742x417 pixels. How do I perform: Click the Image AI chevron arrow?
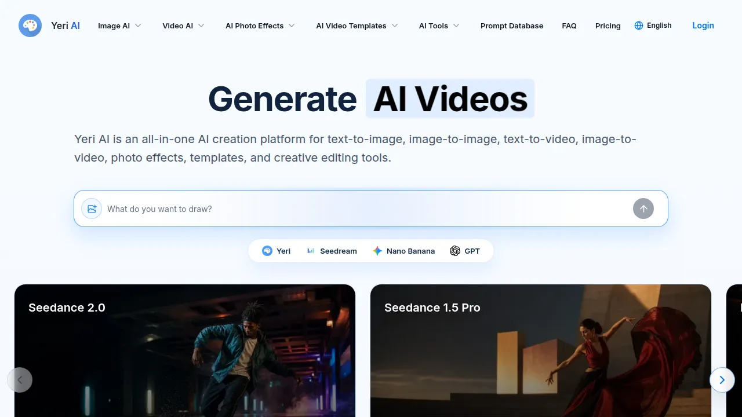coord(138,25)
